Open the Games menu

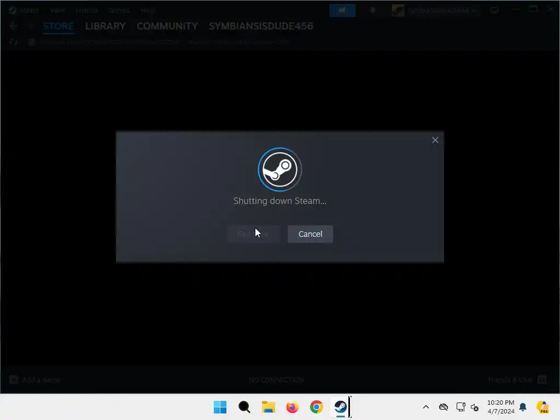[x=119, y=10]
